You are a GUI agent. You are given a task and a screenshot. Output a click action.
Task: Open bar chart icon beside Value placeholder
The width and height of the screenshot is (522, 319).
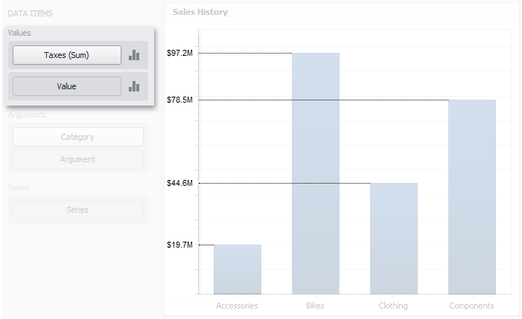pyautogui.click(x=134, y=86)
